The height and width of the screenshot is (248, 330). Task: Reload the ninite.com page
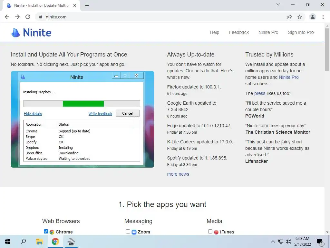pyautogui.click(x=28, y=17)
